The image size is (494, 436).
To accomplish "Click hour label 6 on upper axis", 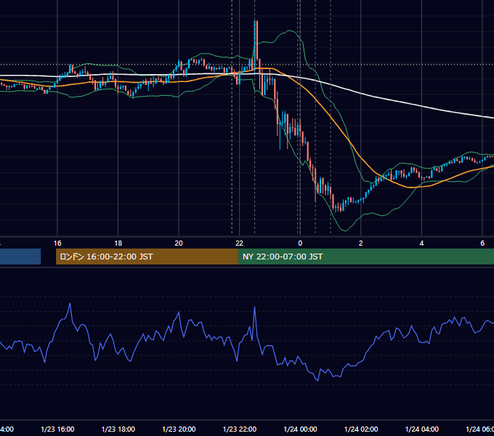I will 482,243.
